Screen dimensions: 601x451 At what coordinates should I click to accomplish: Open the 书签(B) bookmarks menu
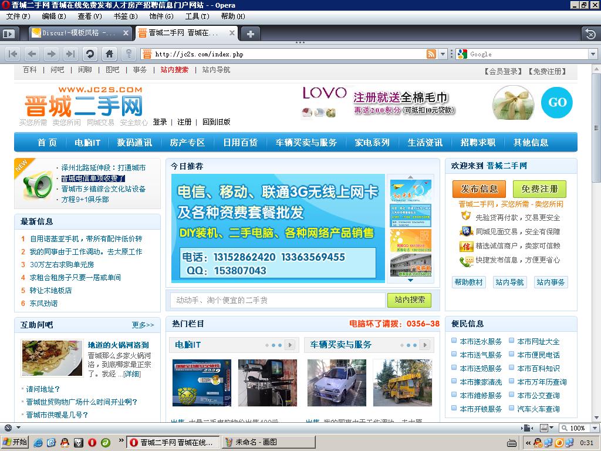126,16
